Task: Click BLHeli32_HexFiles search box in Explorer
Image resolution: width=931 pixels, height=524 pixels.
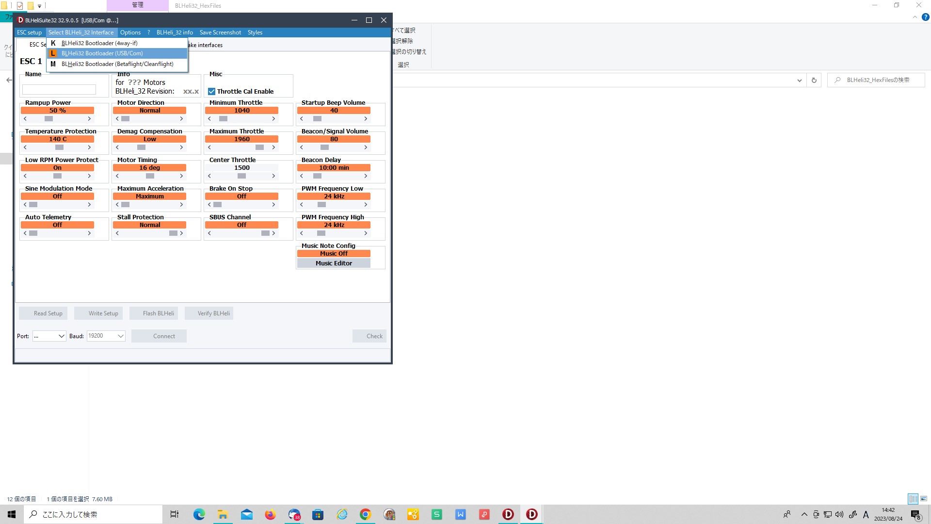Action: [x=876, y=80]
